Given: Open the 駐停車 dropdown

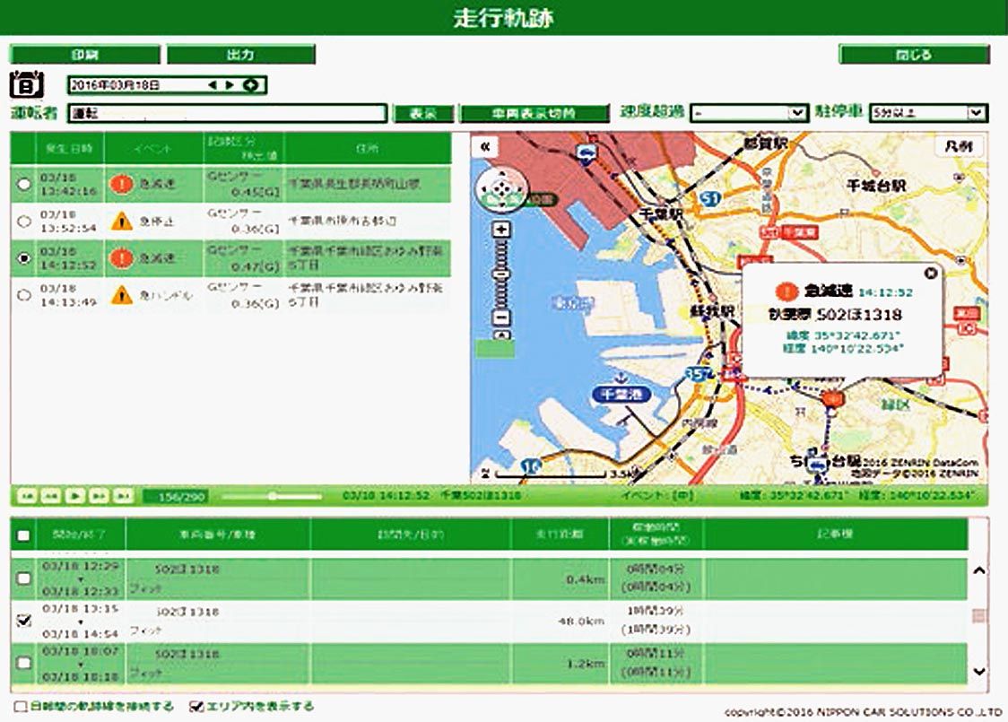Looking at the screenshot, I should (927, 113).
